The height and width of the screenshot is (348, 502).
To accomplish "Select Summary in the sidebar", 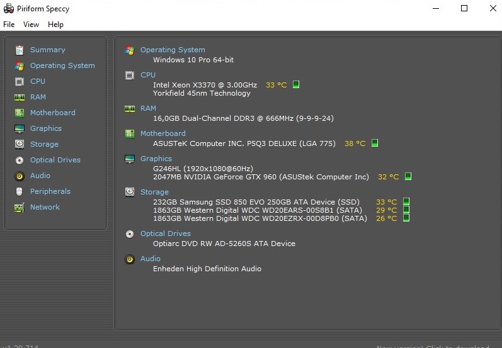I will 47,50.
